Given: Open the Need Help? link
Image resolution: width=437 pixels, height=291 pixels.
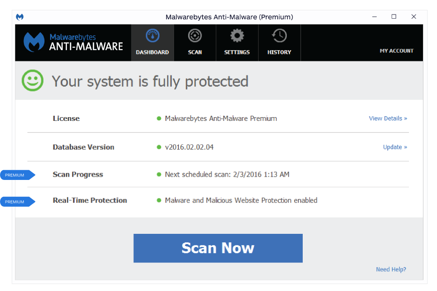Looking at the screenshot, I should tap(391, 269).
